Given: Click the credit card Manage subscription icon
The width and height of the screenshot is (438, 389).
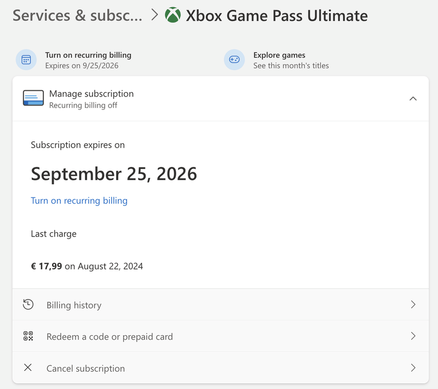Looking at the screenshot, I should click(33, 99).
